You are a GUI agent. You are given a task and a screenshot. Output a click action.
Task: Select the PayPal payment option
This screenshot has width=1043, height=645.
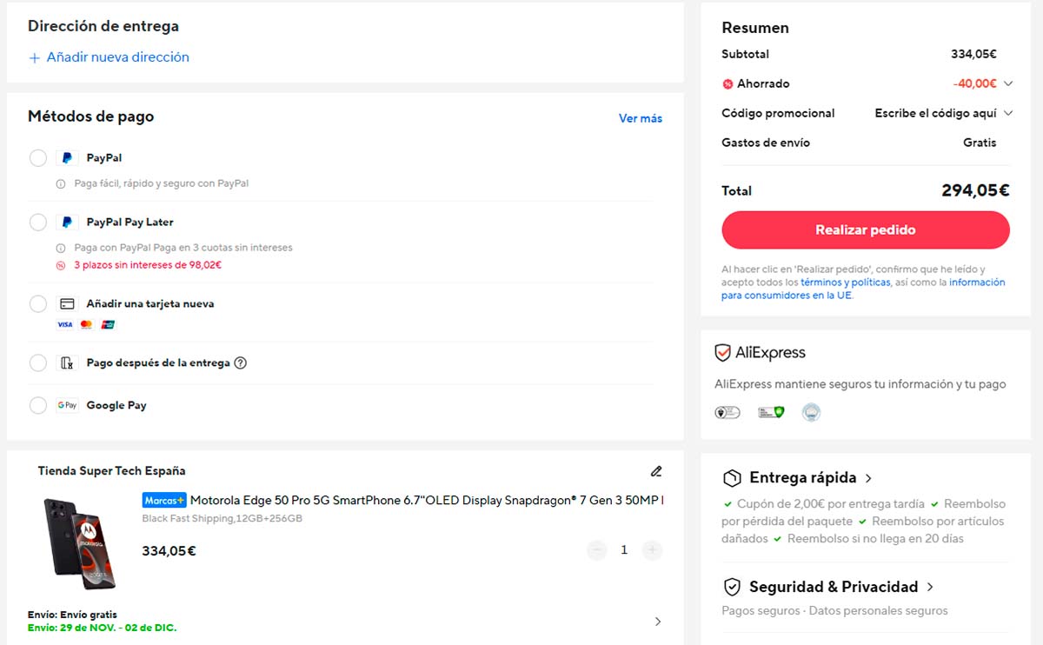click(38, 158)
